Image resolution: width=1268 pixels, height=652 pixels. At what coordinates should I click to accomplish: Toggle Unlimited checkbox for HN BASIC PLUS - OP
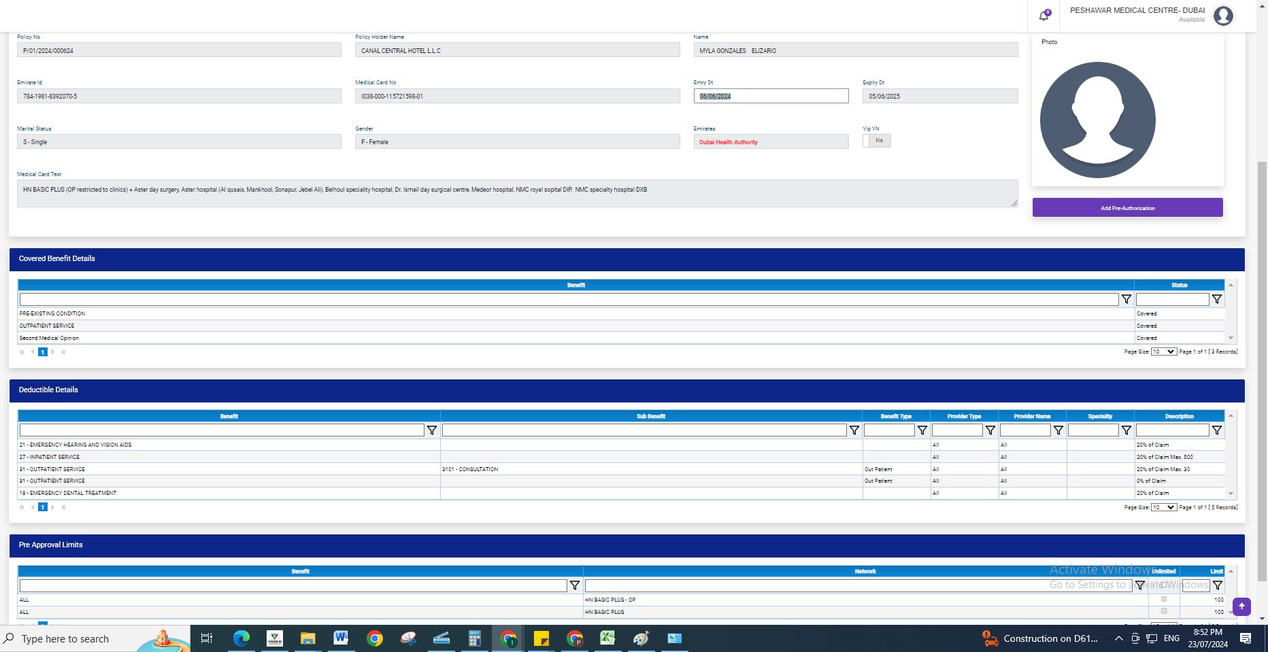point(1163,599)
